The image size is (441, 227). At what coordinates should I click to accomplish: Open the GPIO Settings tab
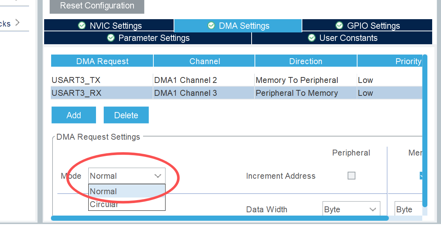pos(367,26)
